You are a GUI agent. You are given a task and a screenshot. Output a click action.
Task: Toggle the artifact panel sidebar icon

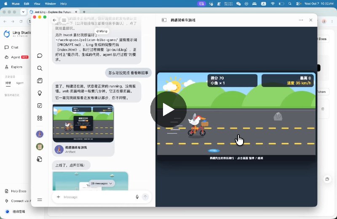click(164, 20)
